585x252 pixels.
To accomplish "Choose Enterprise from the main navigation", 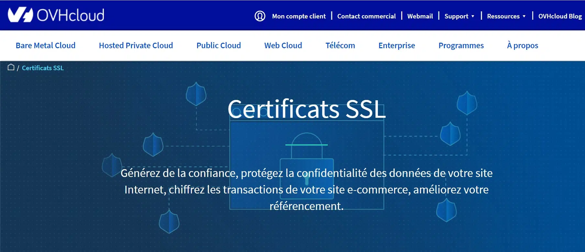I will [x=397, y=46].
